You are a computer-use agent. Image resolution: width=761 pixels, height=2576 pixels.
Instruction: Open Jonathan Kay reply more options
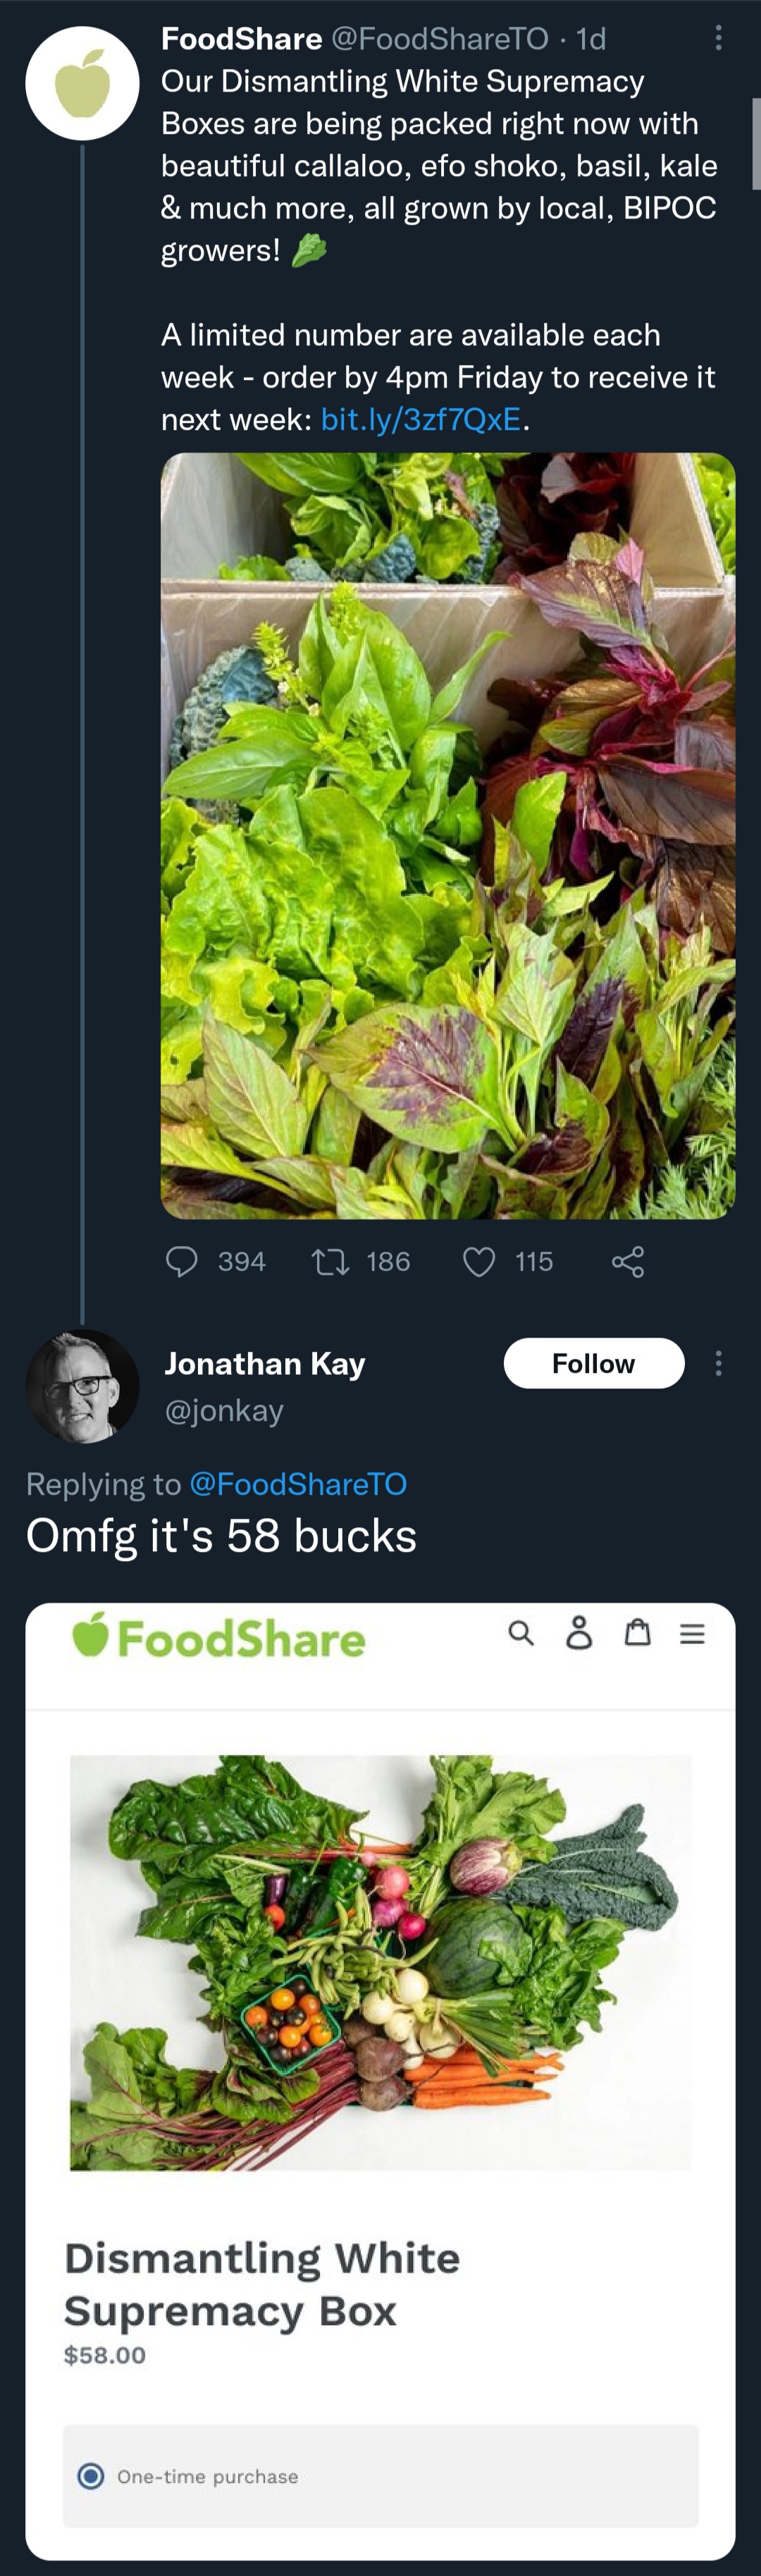click(x=718, y=1363)
